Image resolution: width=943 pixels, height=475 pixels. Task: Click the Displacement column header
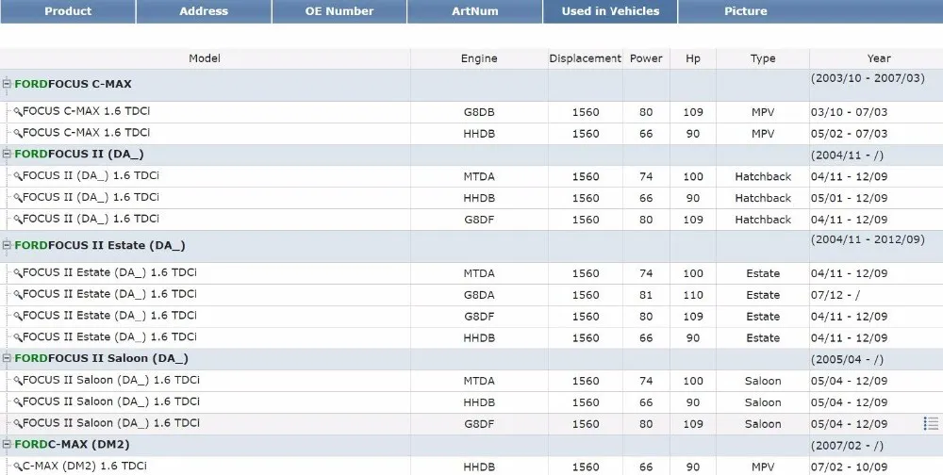click(586, 58)
